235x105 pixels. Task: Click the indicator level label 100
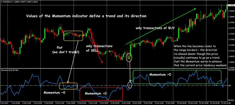pyautogui.click(x=230, y=86)
